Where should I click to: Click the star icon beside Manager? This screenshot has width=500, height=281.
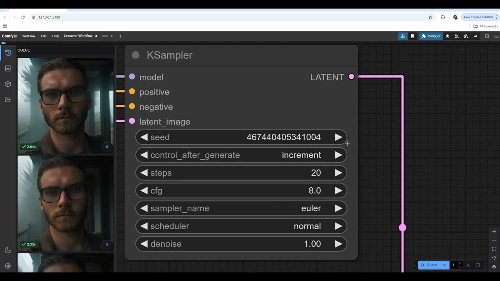point(448,36)
